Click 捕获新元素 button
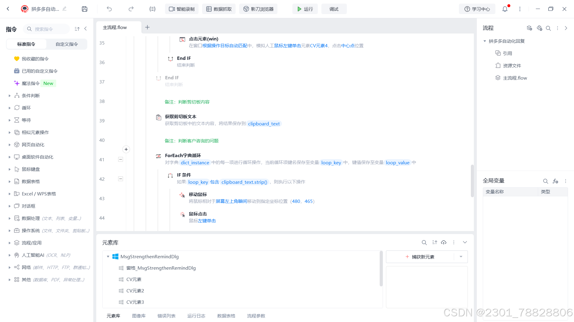Screen dimensions: 574x322 [420, 257]
